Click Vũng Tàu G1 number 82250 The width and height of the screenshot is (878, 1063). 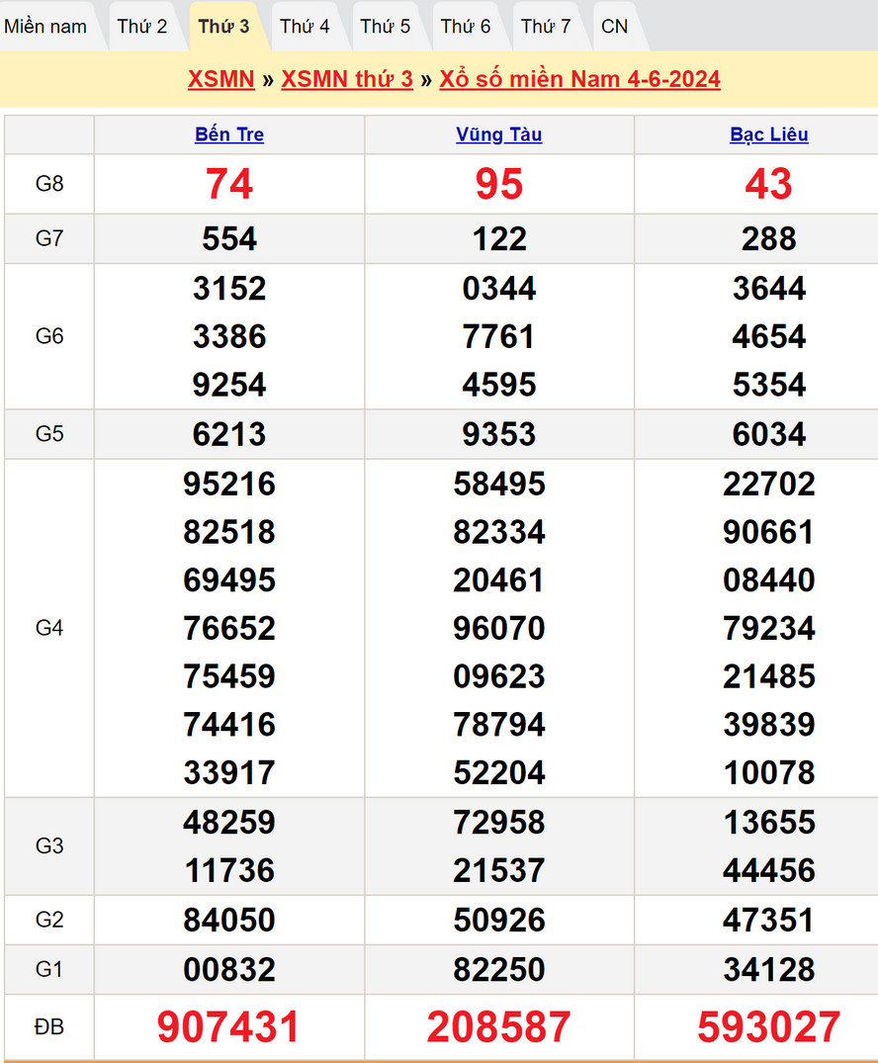(x=499, y=969)
